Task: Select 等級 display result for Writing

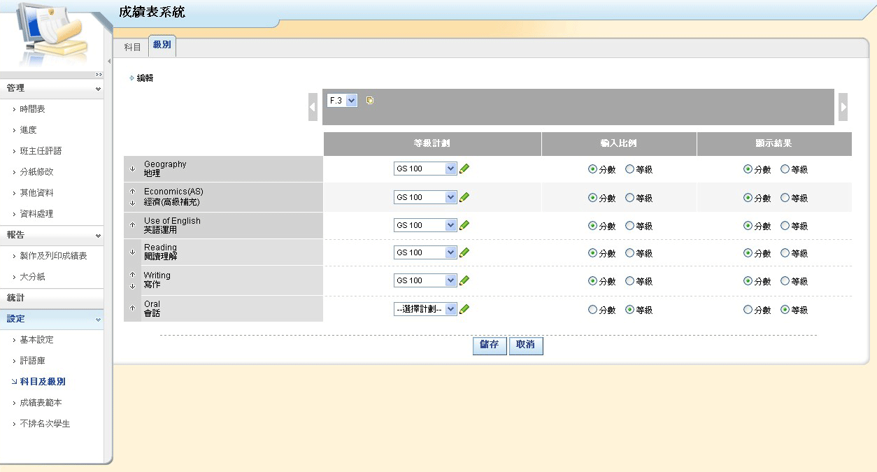Action: pos(785,281)
